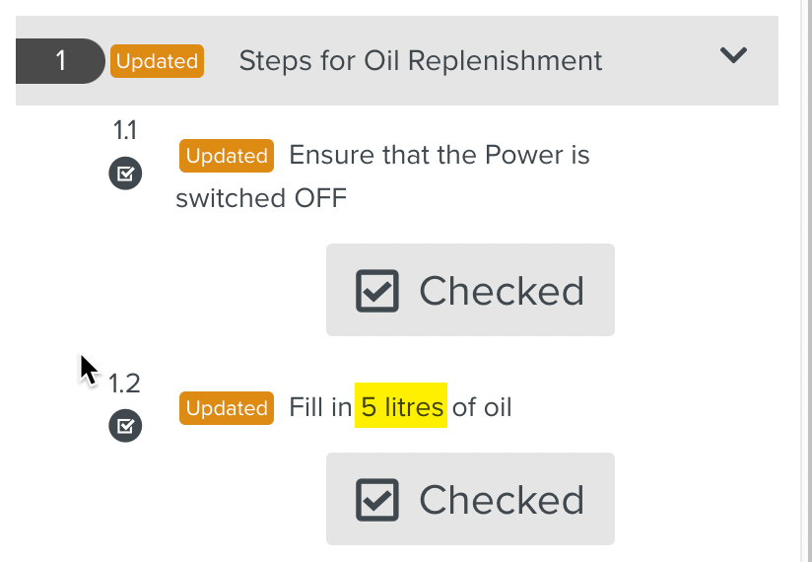Click the highlighted 5 litres text
This screenshot has width=812, height=562.
pos(402,407)
